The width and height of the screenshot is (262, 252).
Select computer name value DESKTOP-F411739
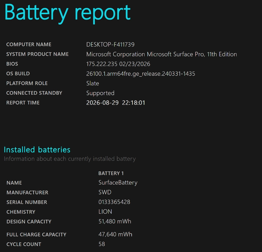tap(110, 44)
